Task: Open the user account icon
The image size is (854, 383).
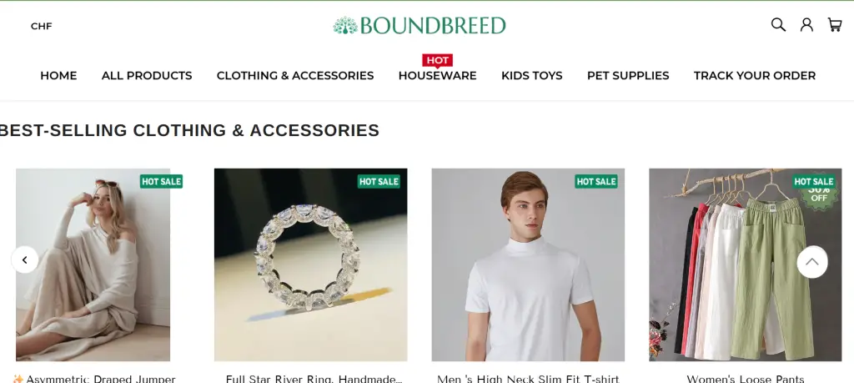Action: tap(806, 24)
